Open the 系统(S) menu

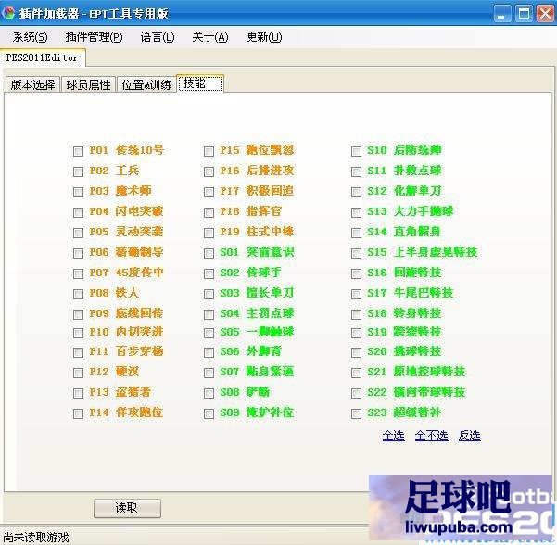[x=31, y=37]
